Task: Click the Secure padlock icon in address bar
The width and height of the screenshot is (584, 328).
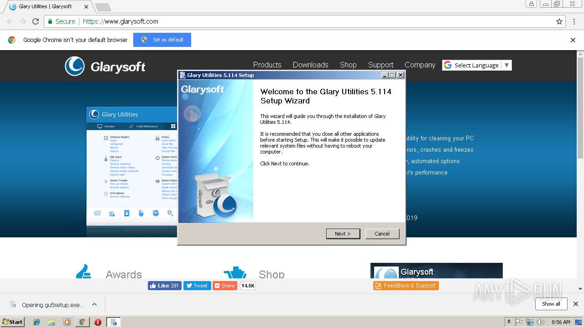Action: coord(50,21)
